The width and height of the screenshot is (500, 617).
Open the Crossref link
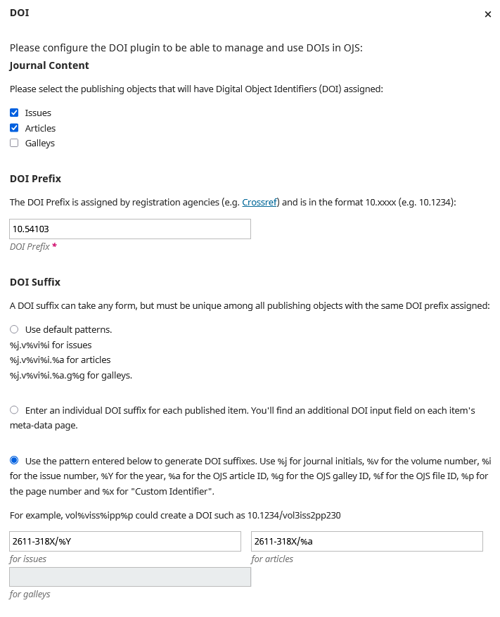point(260,202)
